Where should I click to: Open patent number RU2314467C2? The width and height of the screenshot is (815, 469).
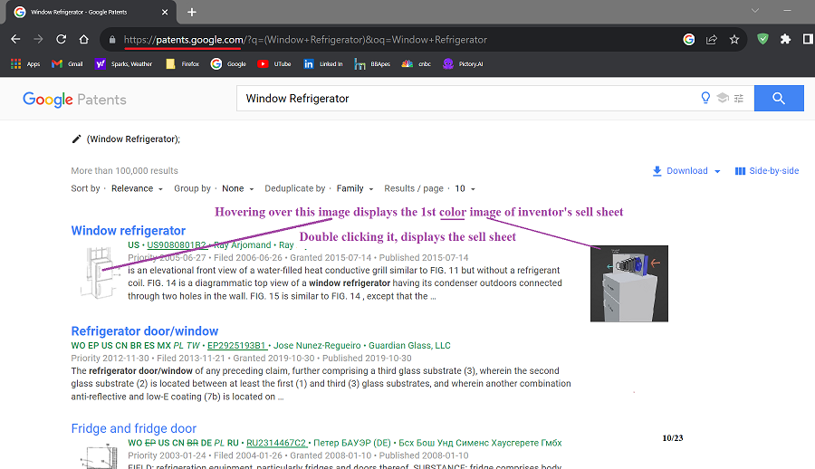(x=276, y=443)
